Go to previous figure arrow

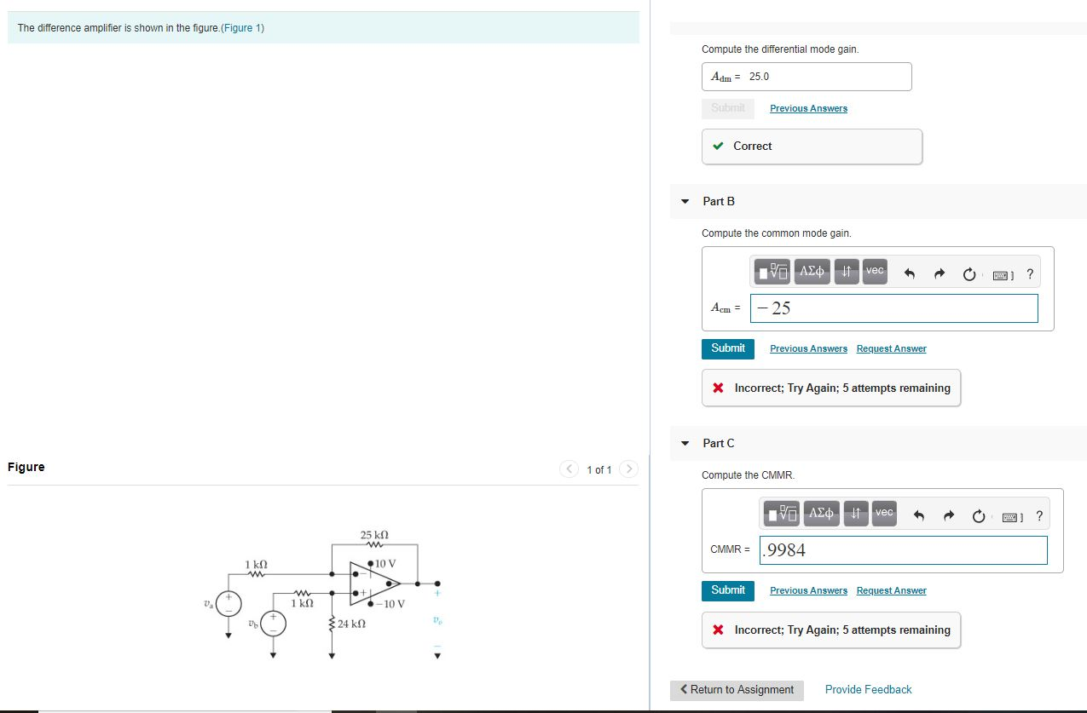[569, 469]
